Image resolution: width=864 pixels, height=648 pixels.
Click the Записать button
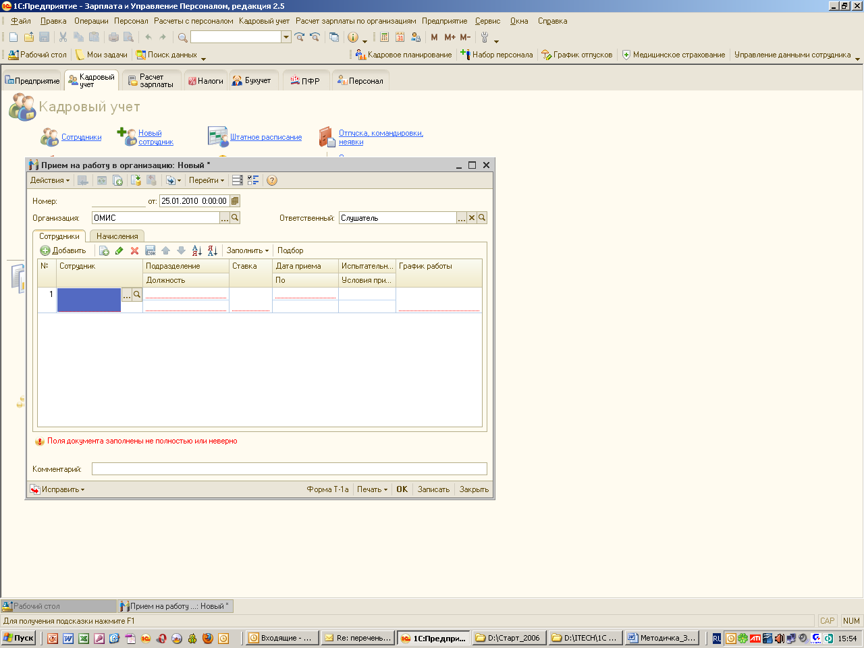[433, 489]
